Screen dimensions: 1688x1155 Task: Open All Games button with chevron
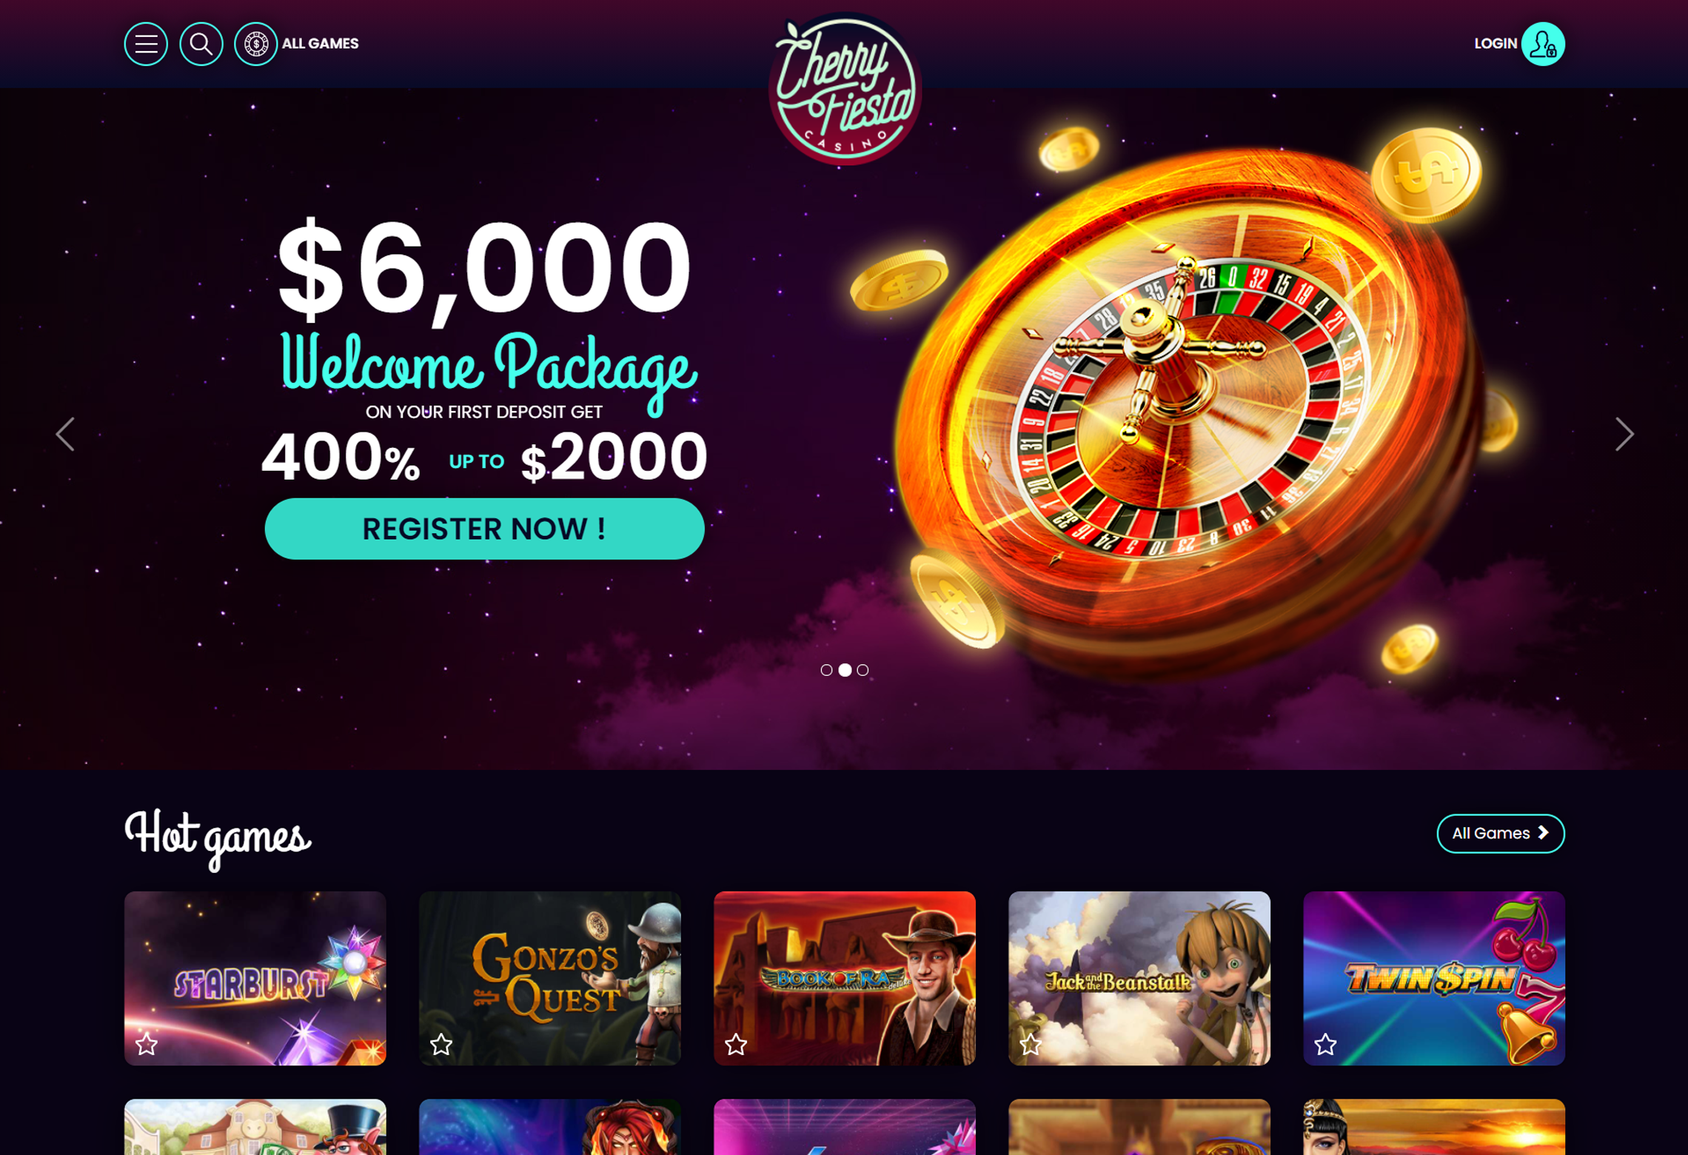(1501, 834)
